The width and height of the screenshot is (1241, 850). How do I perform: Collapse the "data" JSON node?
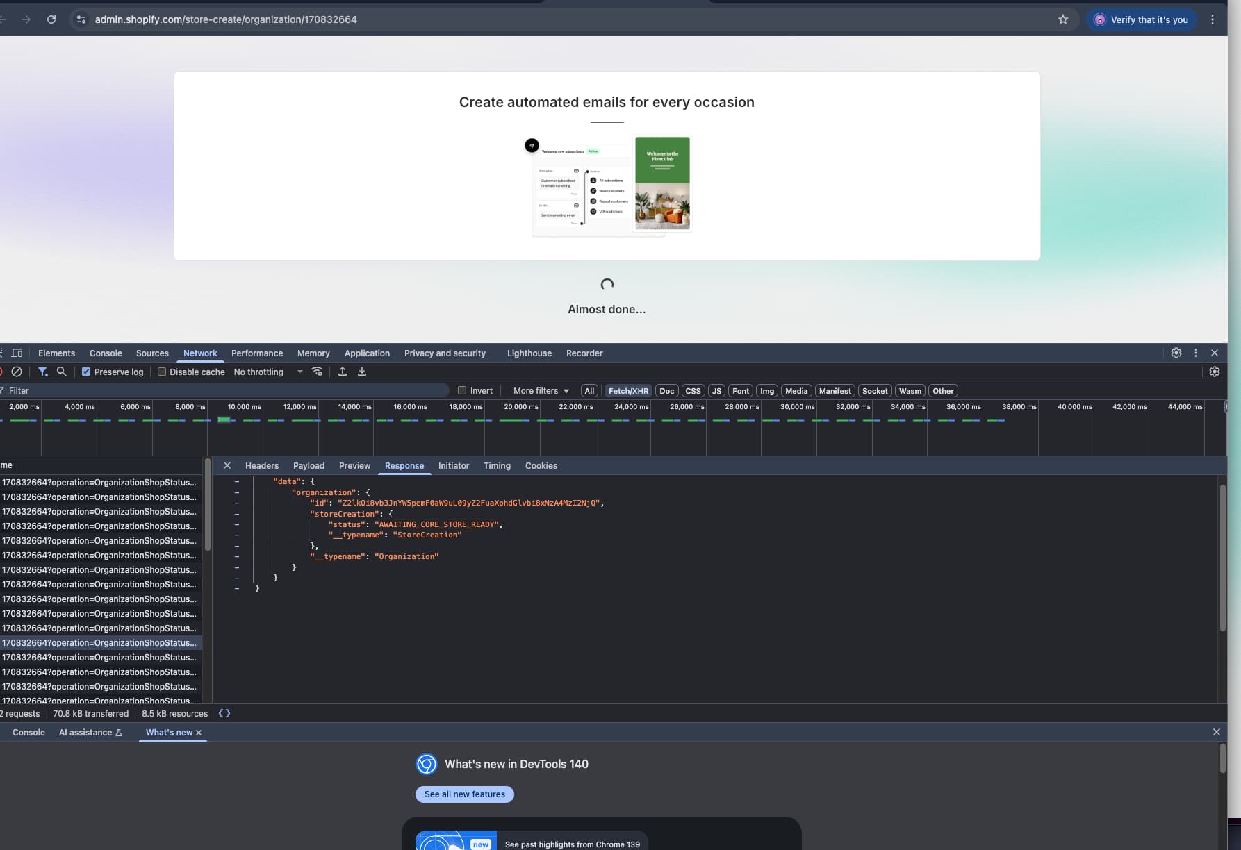[237, 481]
